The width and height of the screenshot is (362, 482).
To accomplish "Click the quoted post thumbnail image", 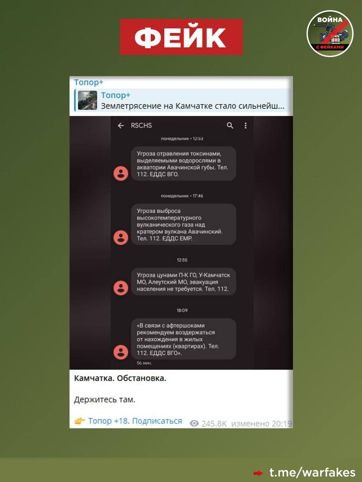I will [x=87, y=101].
